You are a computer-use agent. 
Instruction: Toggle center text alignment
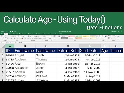tap(27, 38)
